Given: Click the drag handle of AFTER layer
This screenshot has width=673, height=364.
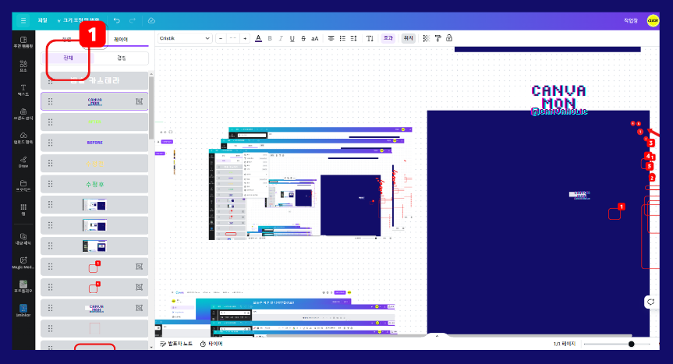Looking at the screenshot, I should tap(50, 122).
